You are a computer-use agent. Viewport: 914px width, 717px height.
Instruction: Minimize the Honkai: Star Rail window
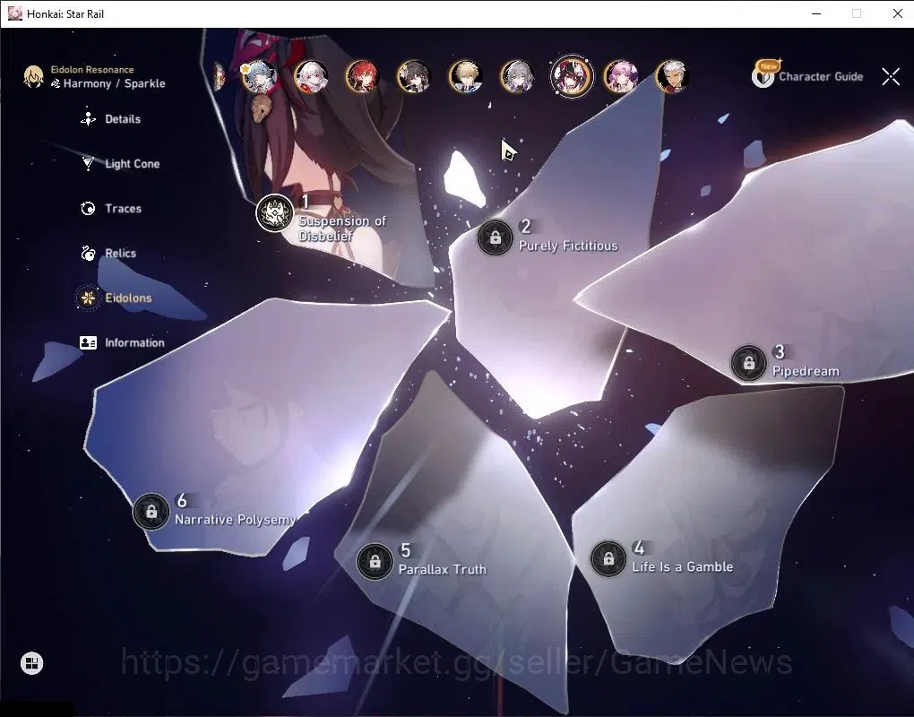(816, 13)
